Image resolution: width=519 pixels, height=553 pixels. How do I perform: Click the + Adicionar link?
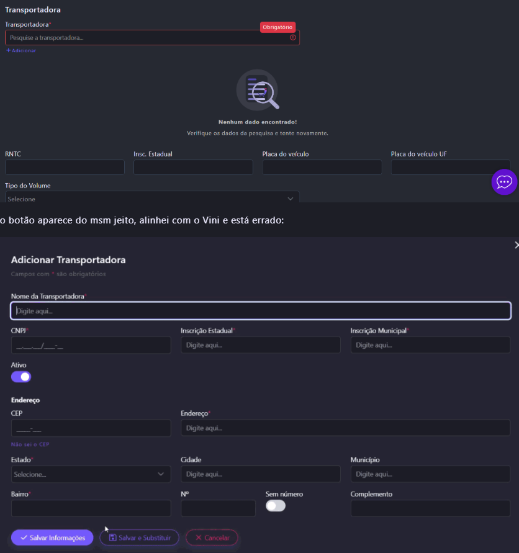coord(21,50)
